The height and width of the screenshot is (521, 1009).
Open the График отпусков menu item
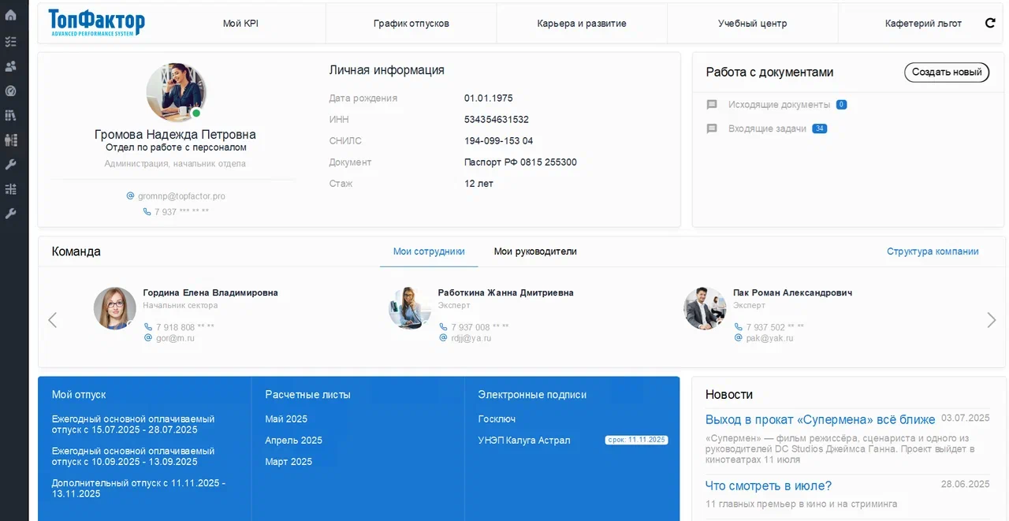pos(411,24)
